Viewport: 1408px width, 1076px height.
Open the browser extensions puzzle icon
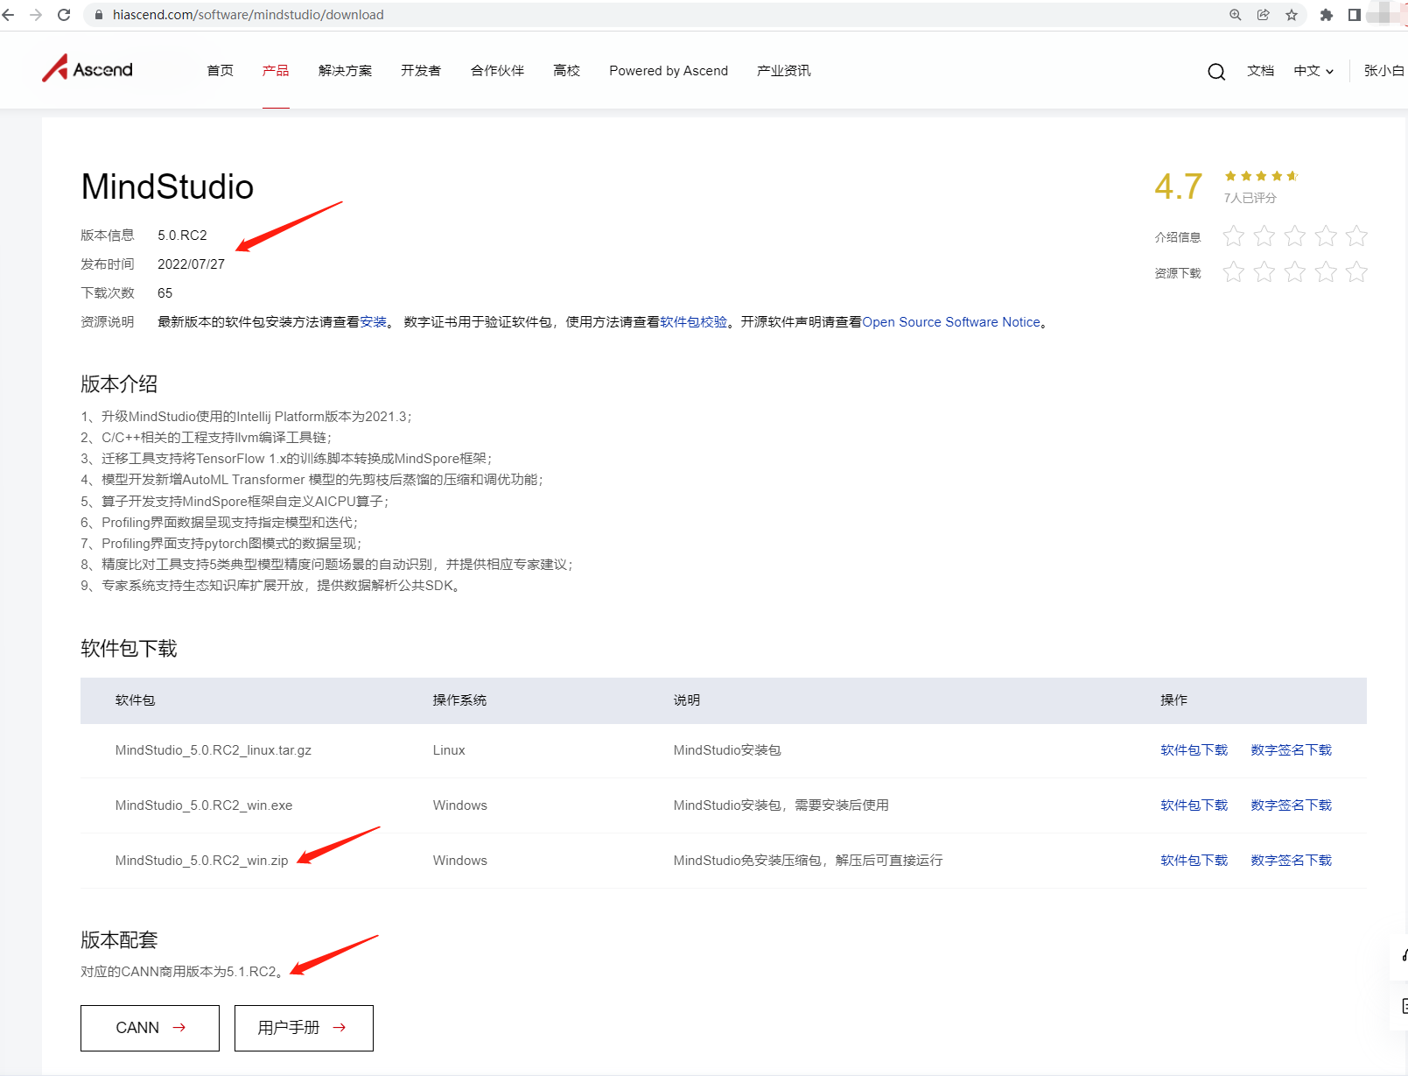pos(1327,15)
